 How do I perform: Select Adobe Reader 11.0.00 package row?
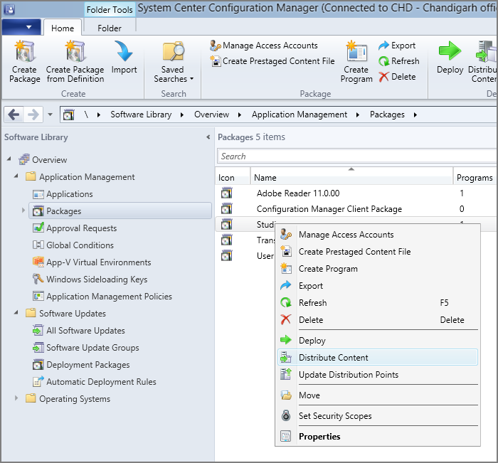(298, 193)
